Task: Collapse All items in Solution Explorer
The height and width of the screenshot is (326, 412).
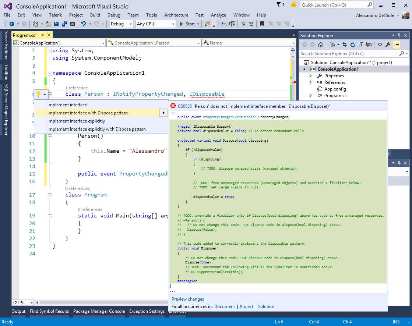Action: (361, 44)
